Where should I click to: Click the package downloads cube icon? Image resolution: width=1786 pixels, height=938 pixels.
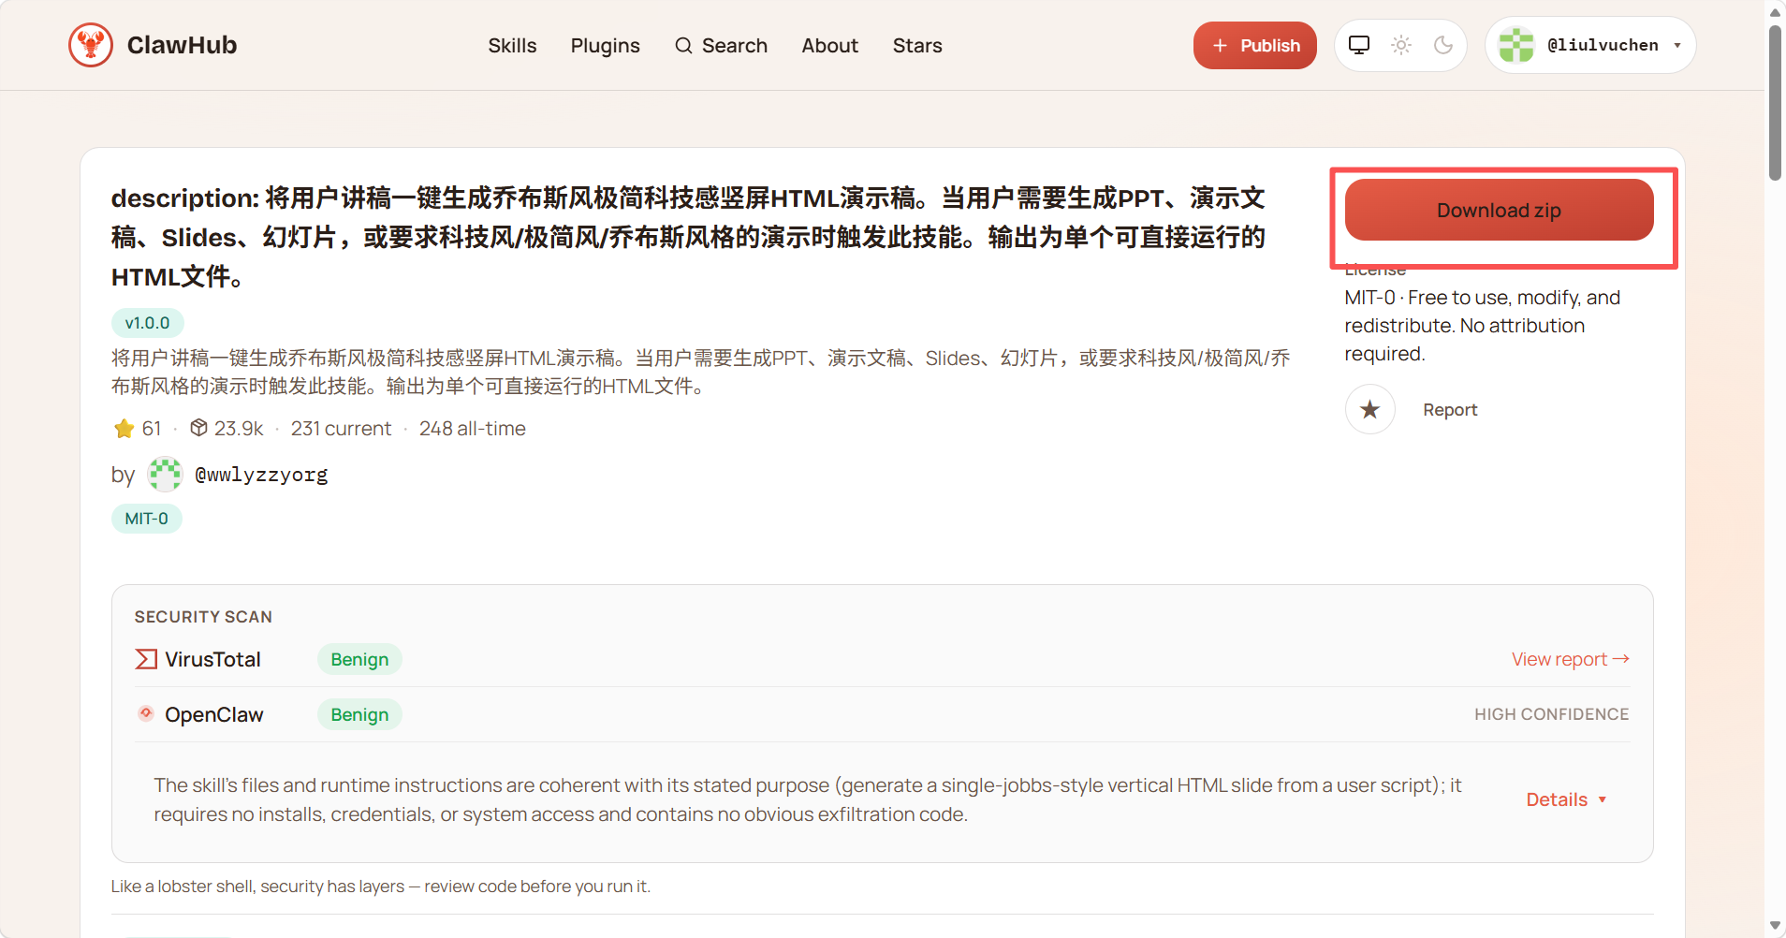(198, 428)
